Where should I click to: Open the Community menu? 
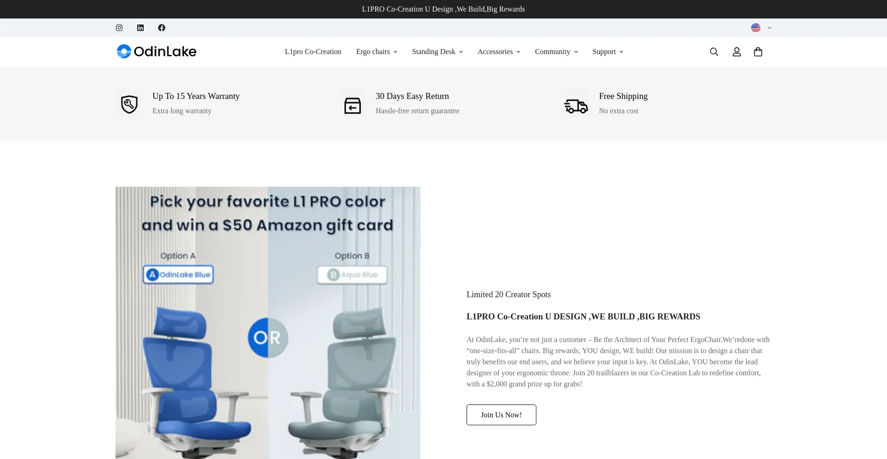click(556, 52)
